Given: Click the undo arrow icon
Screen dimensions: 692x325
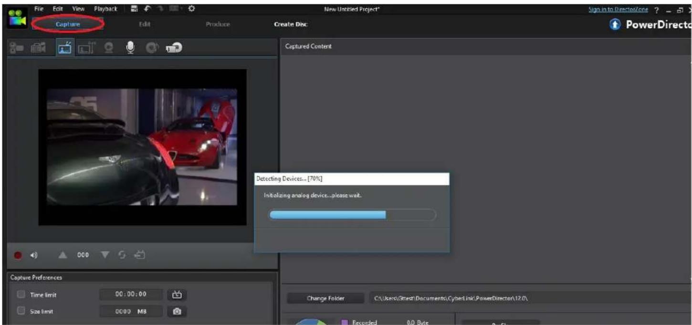Looking at the screenshot, I should point(147,9).
